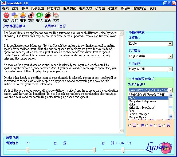Open the 播報員 Robby dropdown
The image size is (177, 157).
(x=170, y=44)
